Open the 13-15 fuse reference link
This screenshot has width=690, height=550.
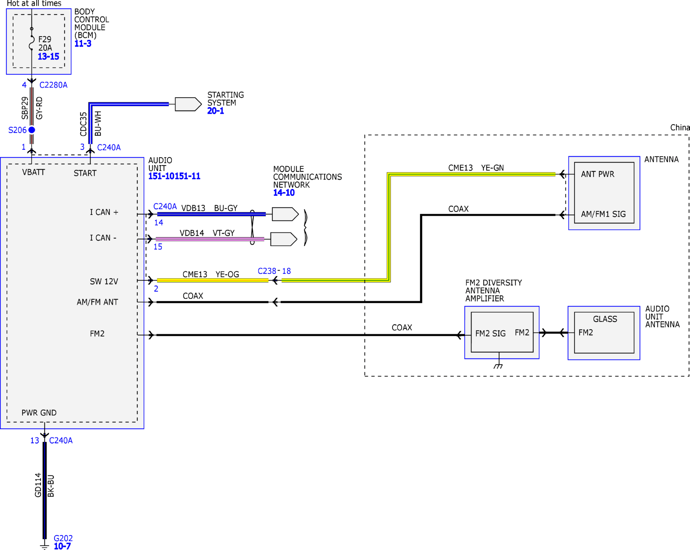tap(48, 57)
